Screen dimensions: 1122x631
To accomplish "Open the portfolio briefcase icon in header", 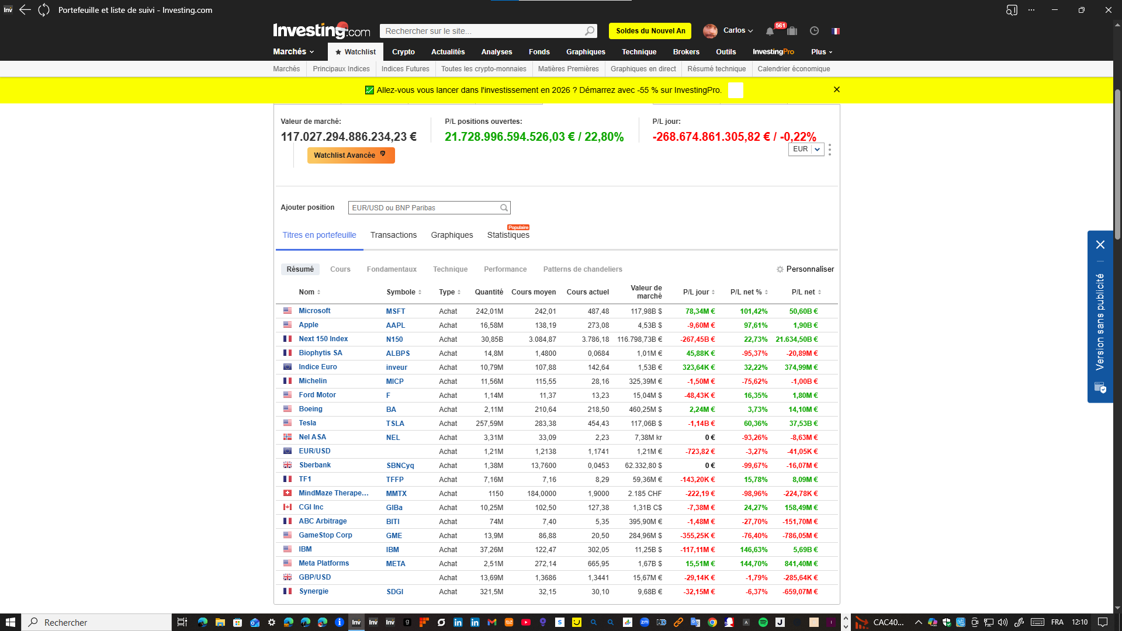I will click(792, 31).
